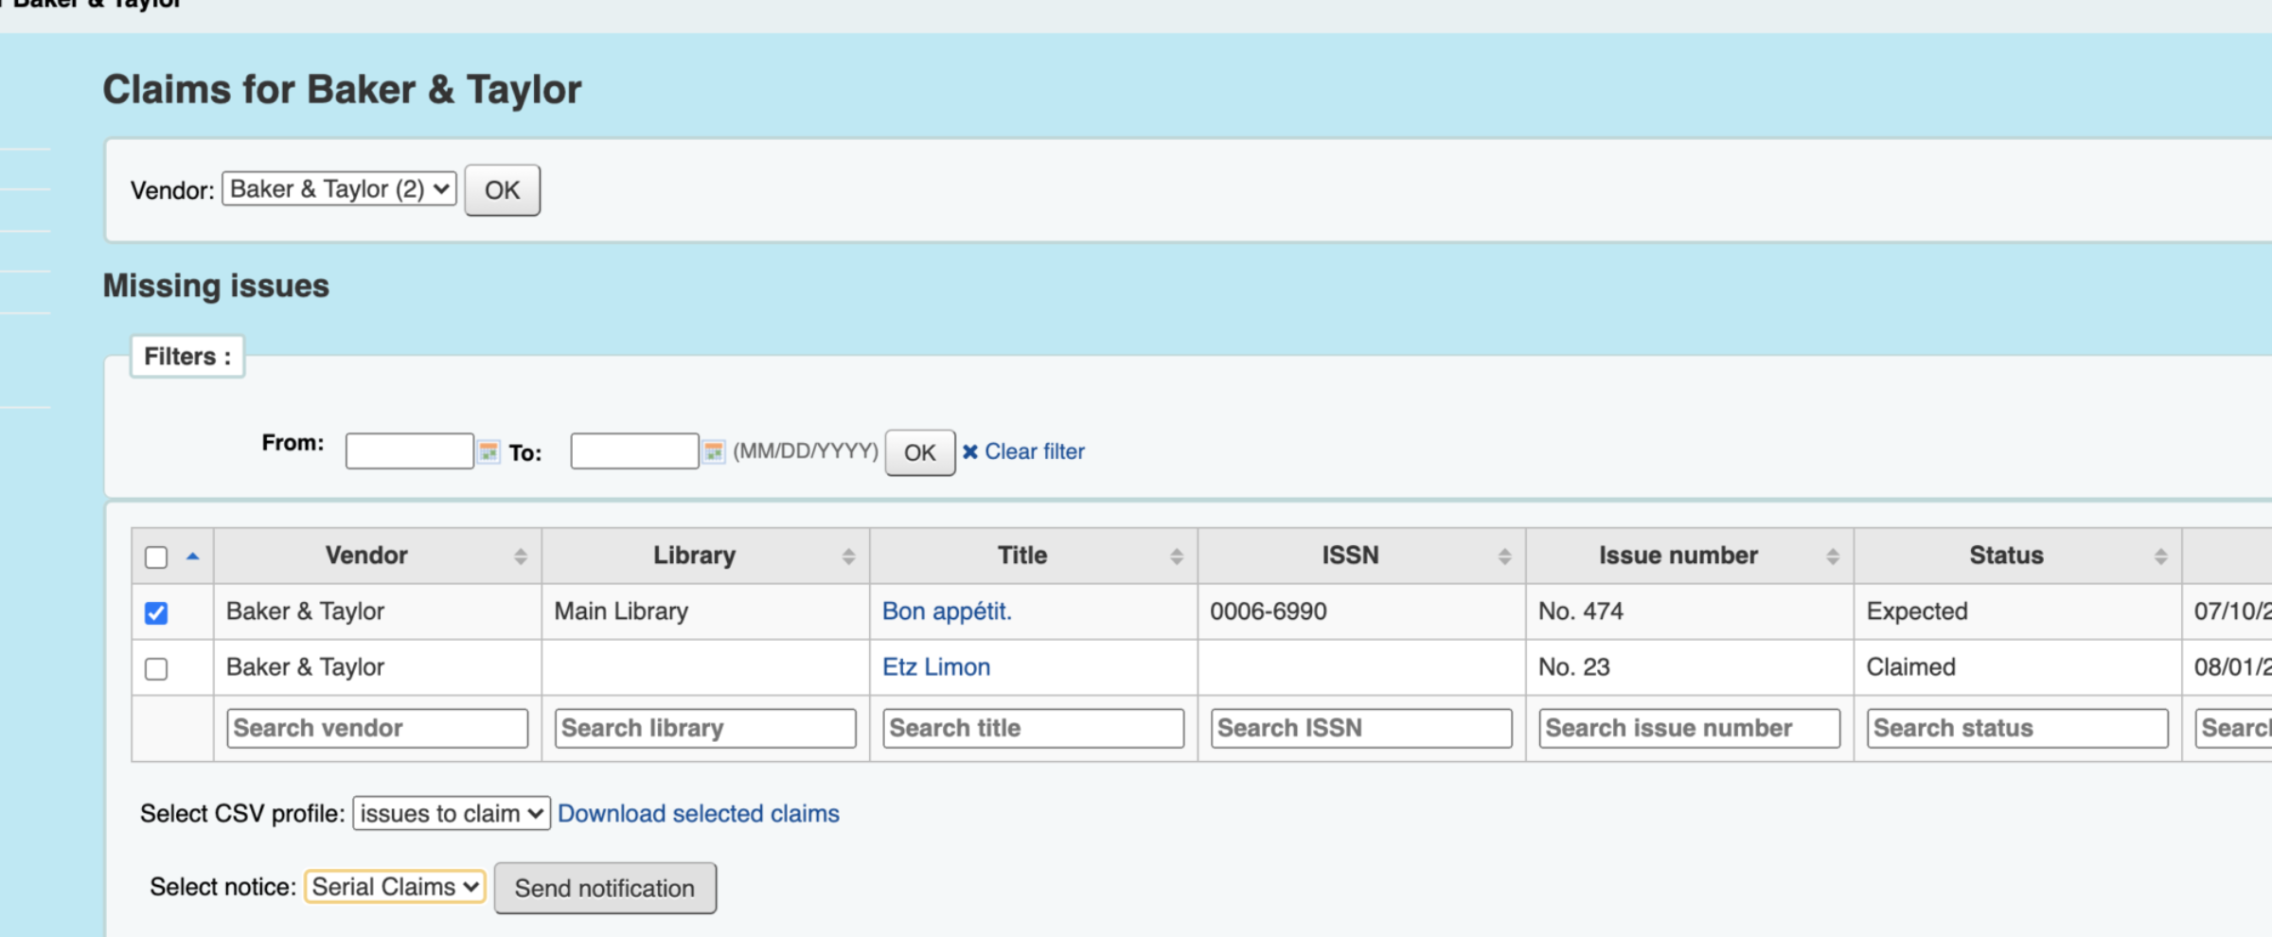
Task: Sort table by Library column arrows
Action: tap(848, 557)
